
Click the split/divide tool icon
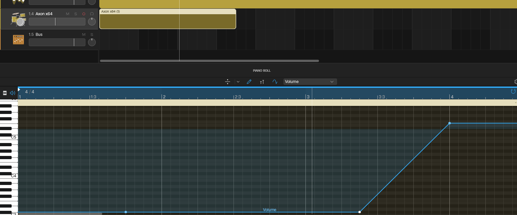pos(227,82)
